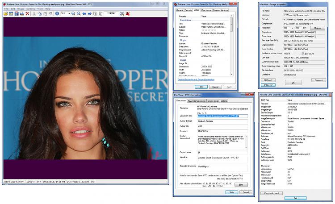Screen dimensions: 335x204
Task: Click the Undo arrow icon
Action: click(x=50, y=14)
